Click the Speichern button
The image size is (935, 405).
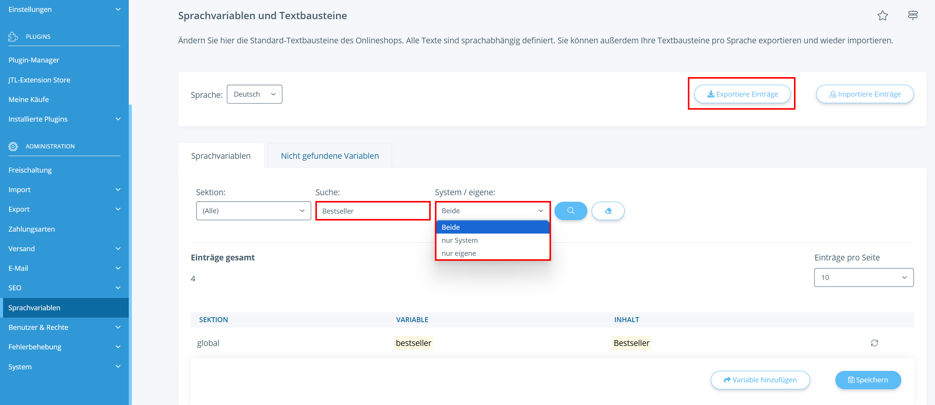coord(868,380)
